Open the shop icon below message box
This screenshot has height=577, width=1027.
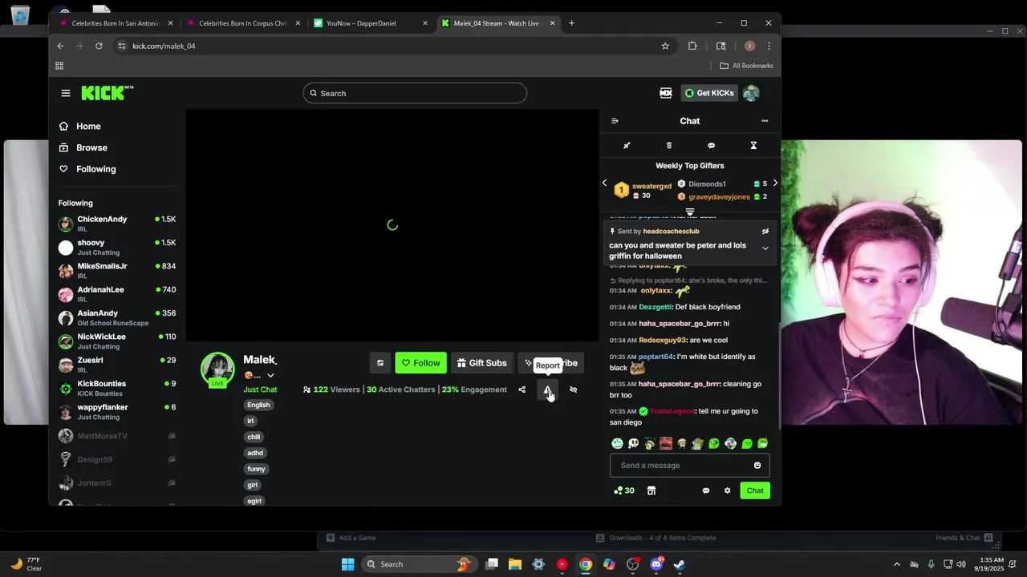coord(652,490)
